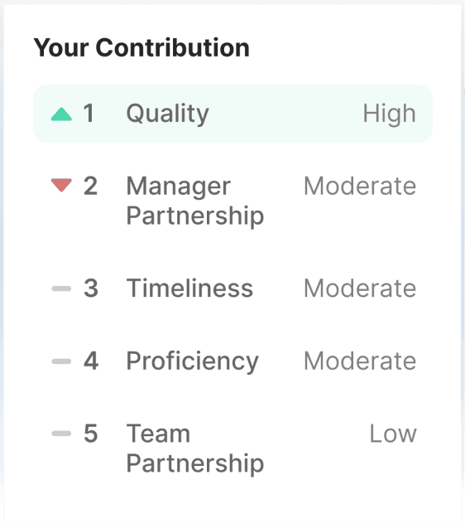Viewport: 465px width, 524px height.
Task: Click the Moderate rating next to Proficiency
Action: tap(360, 361)
